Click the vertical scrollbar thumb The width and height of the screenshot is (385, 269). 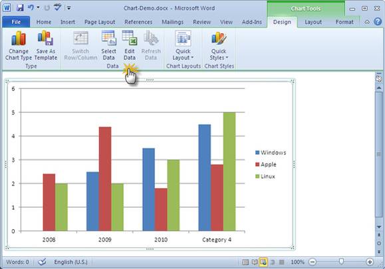coord(379,154)
